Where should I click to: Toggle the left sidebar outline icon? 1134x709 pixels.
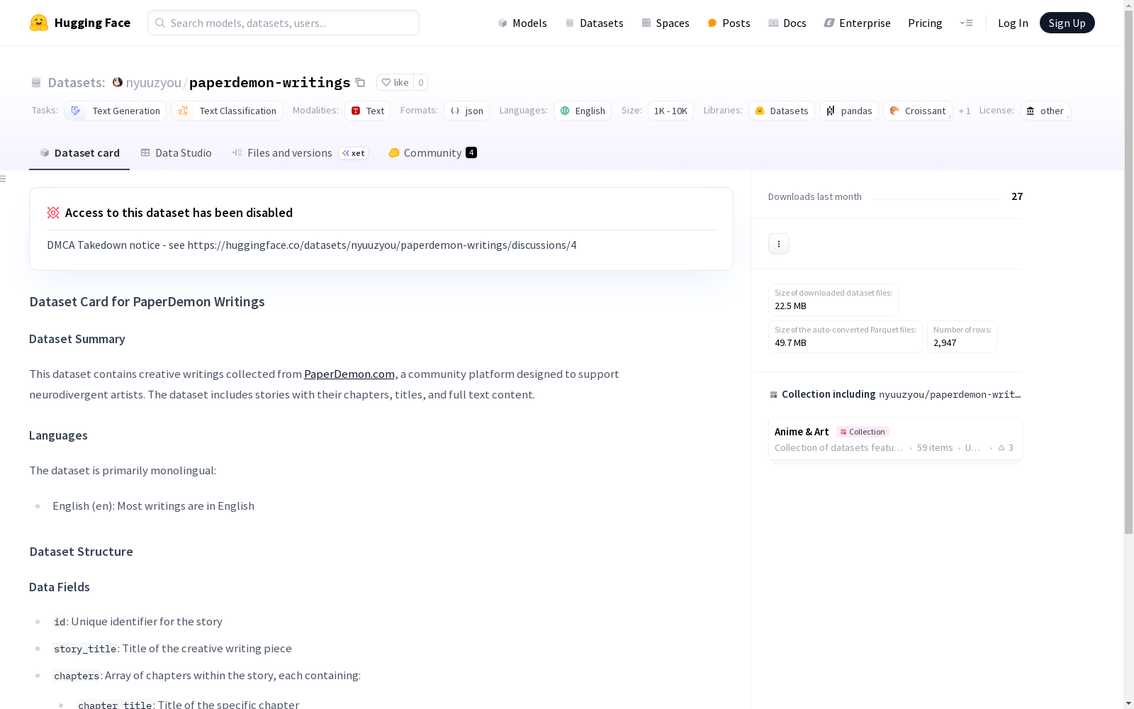click(x=4, y=179)
